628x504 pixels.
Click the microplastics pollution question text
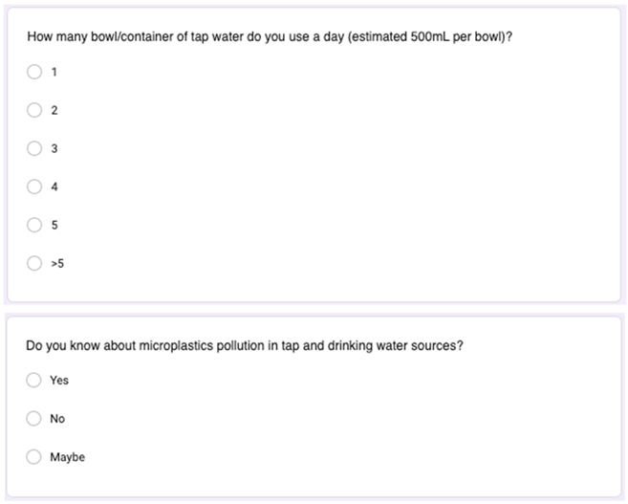point(245,345)
